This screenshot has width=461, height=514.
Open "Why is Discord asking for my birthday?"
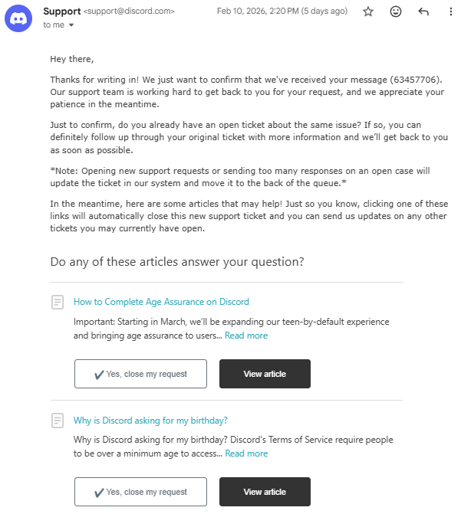150,421
